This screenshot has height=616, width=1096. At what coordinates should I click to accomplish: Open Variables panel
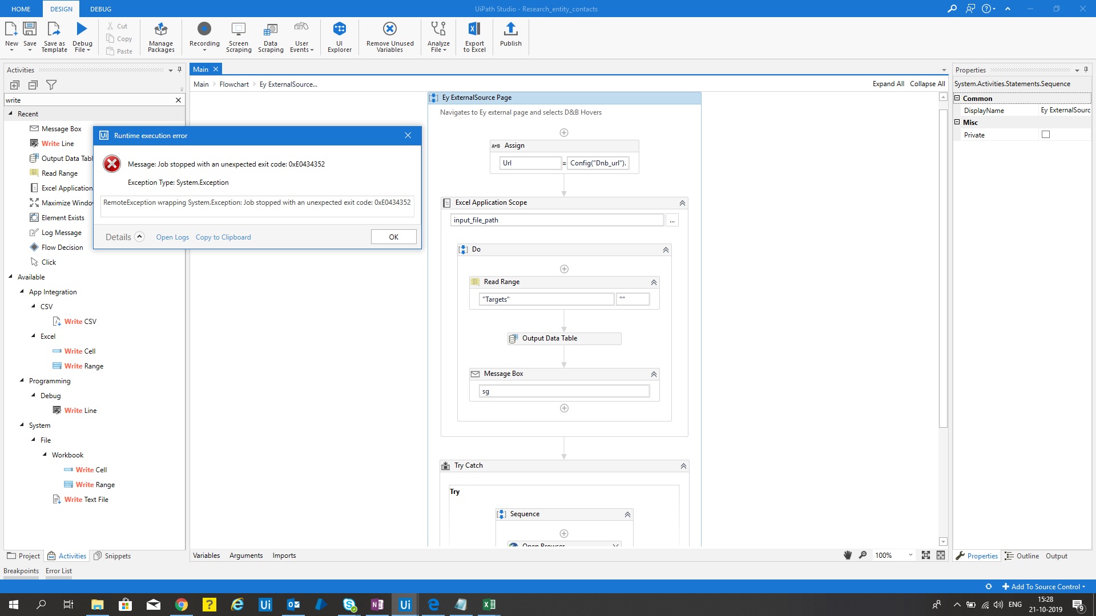click(x=206, y=555)
